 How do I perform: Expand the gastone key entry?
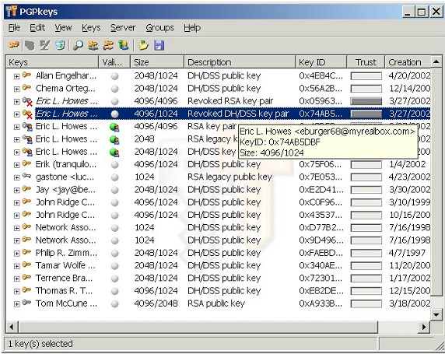point(17,177)
